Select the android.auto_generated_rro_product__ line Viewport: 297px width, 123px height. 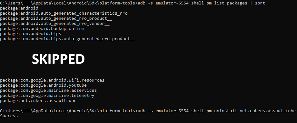[x=56, y=18]
